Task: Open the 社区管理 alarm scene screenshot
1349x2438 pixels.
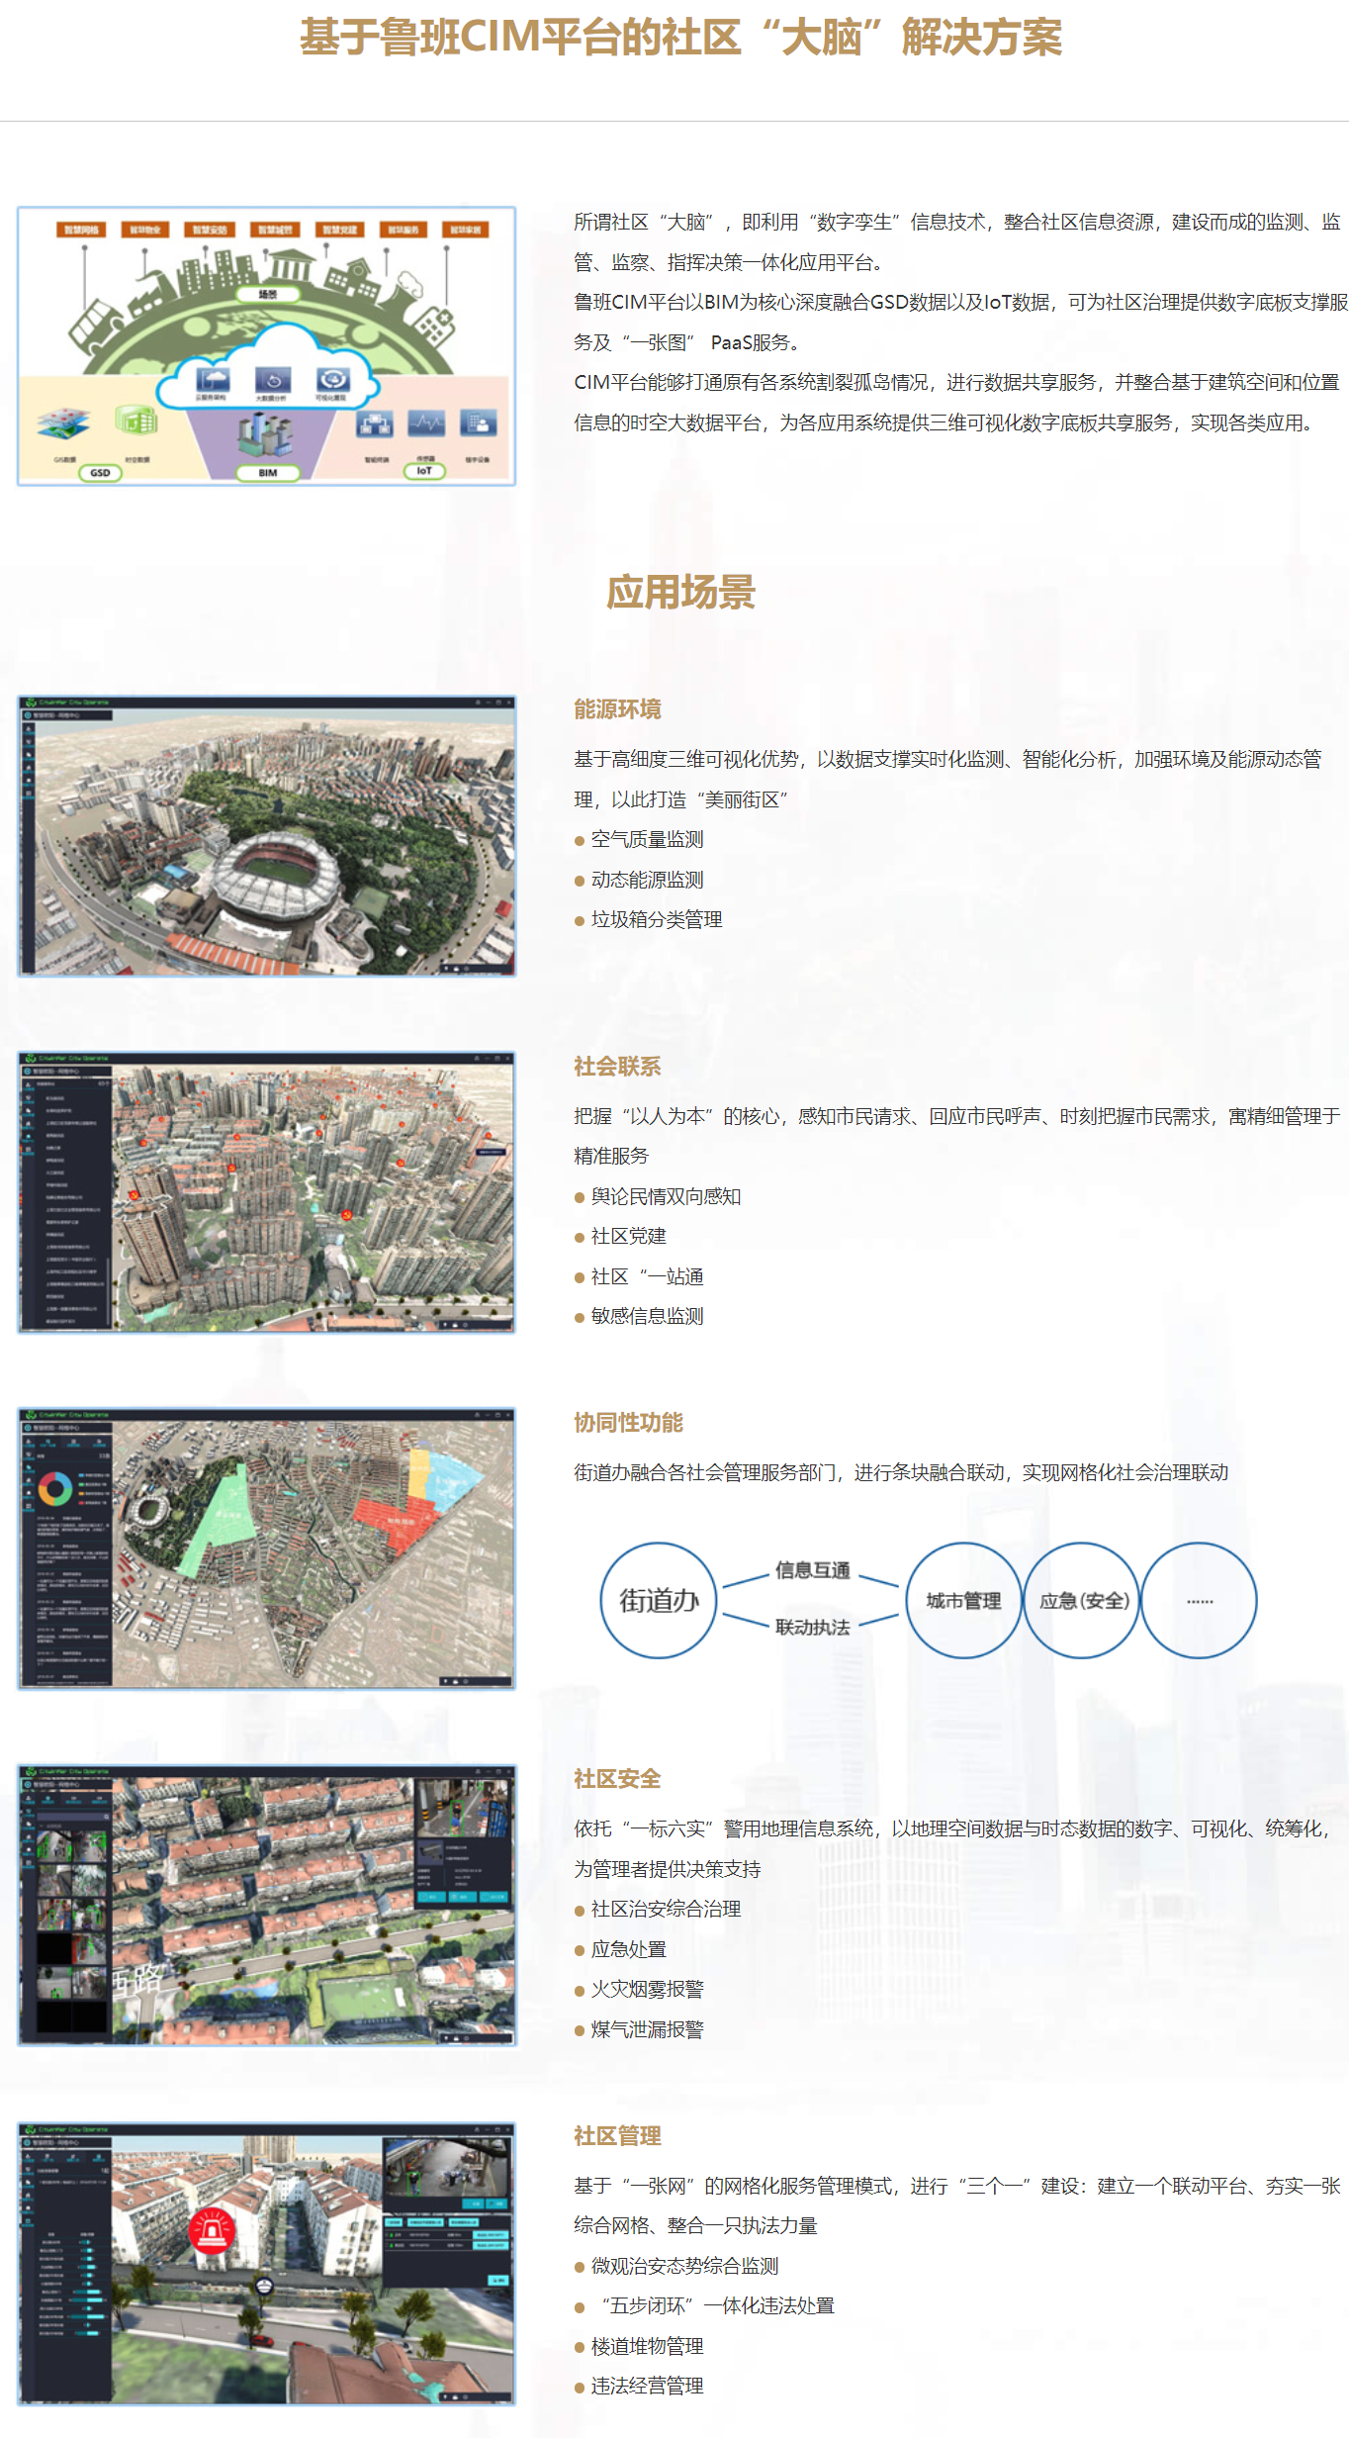Action: (267, 2263)
